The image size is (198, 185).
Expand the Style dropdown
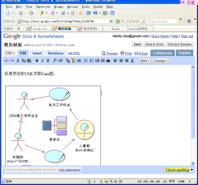(145, 61)
